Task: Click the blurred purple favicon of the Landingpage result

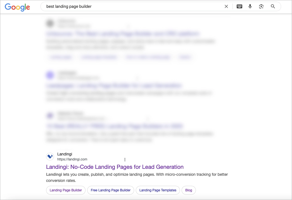Action: (50, 75)
